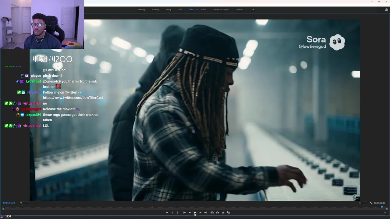Click the viewer count 1256
This screenshot has width=390, height=219.
pos(8,217)
